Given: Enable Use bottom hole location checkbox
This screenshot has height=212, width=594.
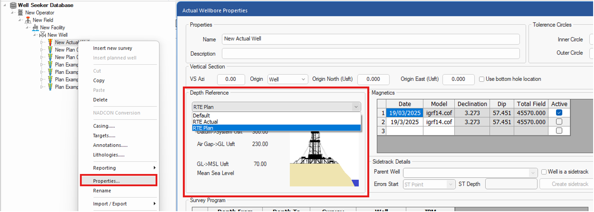Looking at the screenshot, I should click(482, 79).
